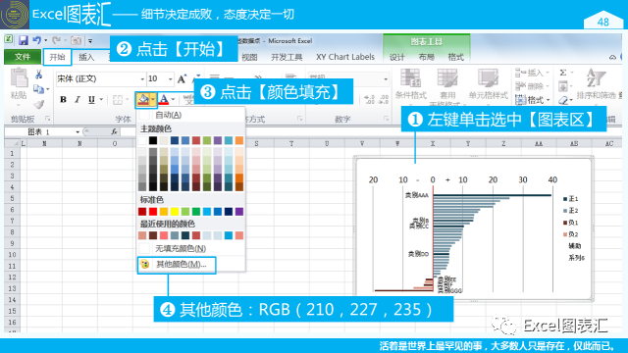Click the fill color paint bucket icon
The width and height of the screenshot is (628, 353).
click(143, 99)
